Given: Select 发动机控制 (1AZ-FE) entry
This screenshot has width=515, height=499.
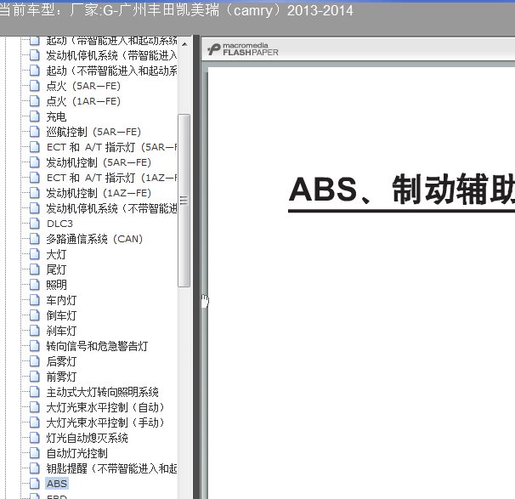Looking at the screenshot, I should coord(99,193).
